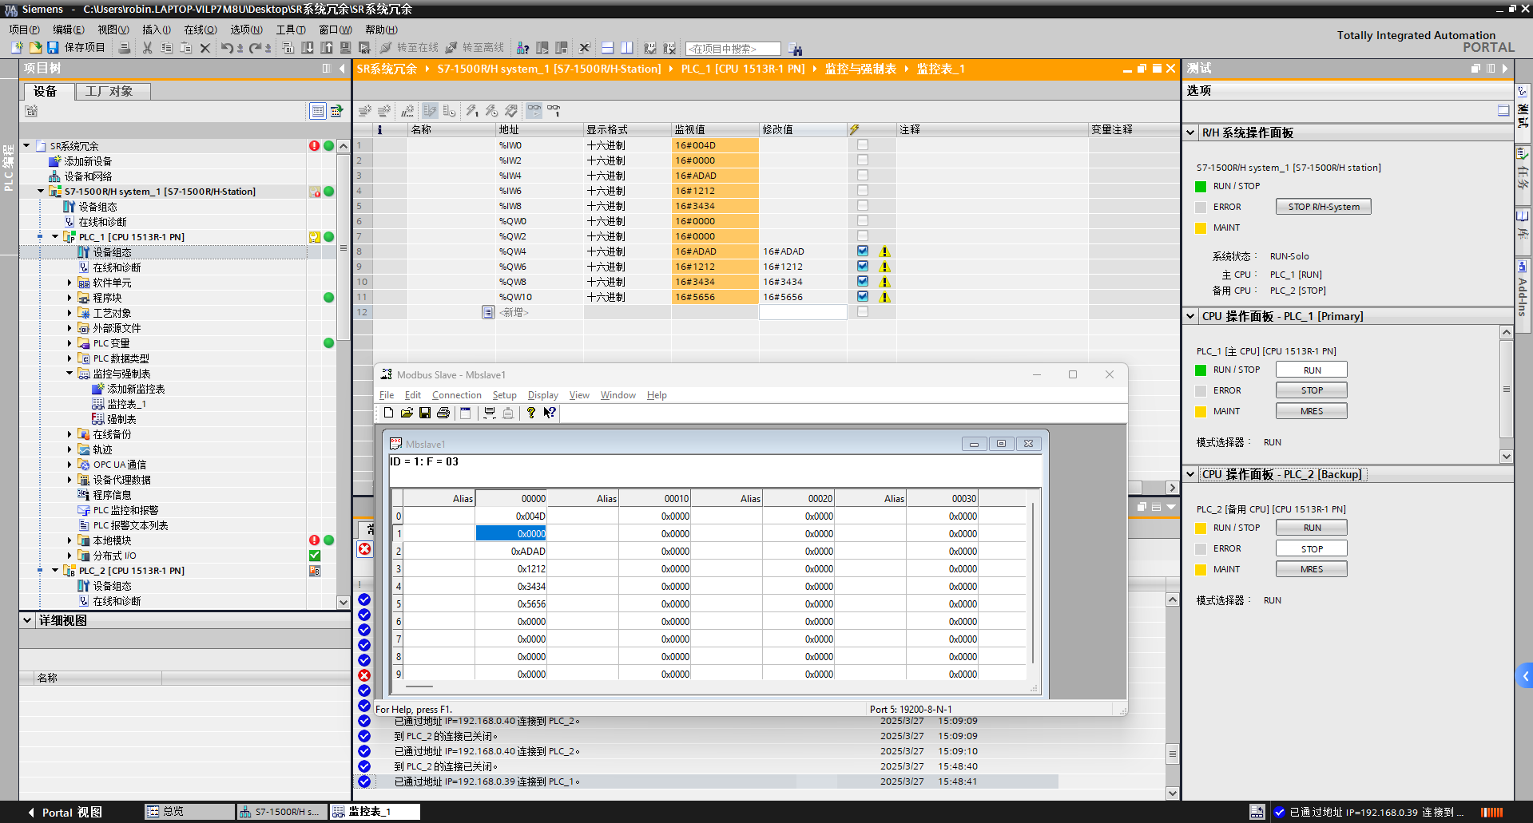Check modify checkbox for %IW0 row

tap(863, 145)
